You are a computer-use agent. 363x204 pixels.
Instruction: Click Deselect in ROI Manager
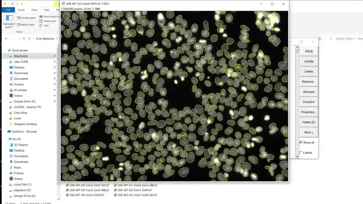pos(309,102)
